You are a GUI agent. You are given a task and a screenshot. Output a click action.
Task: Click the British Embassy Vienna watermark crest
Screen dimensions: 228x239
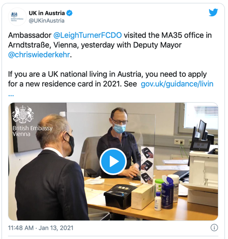pyautogui.click(x=23, y=114)
